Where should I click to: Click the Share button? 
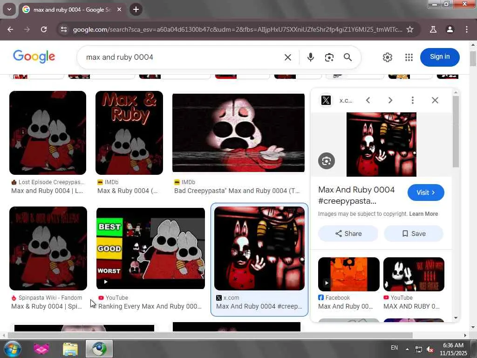point(348,234)
